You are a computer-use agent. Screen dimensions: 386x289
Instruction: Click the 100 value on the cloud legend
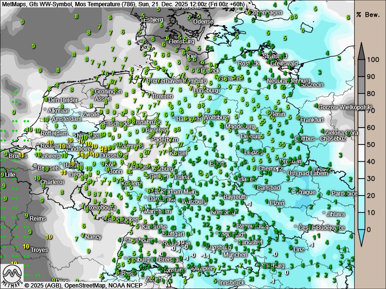[371, 60]
